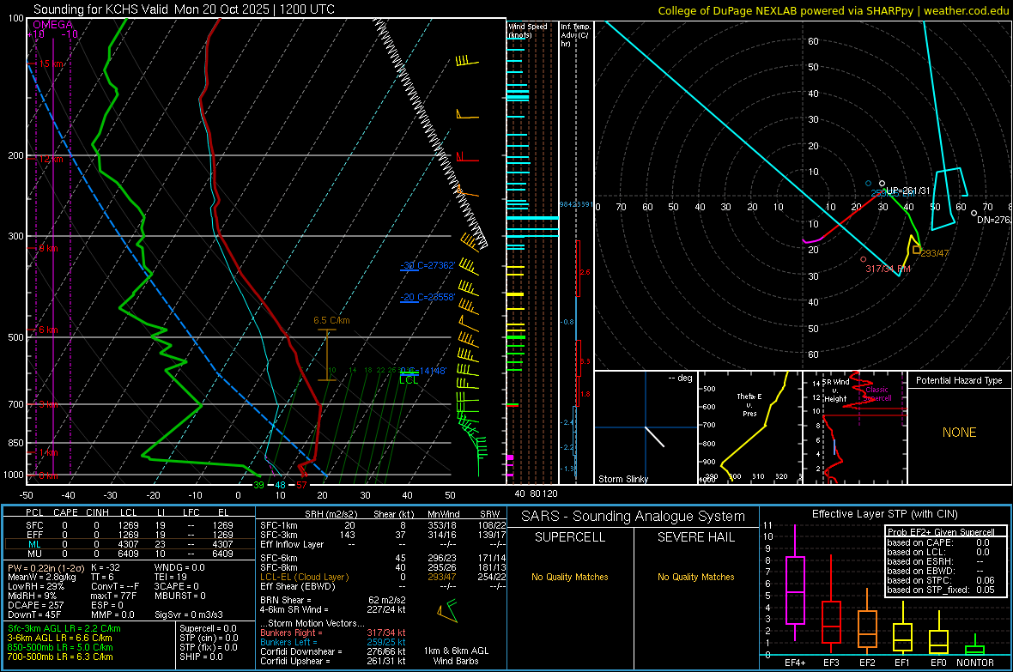Select the MU parcel row
Viewport: 1013px width, 672px height.
(x=130, y=554)
